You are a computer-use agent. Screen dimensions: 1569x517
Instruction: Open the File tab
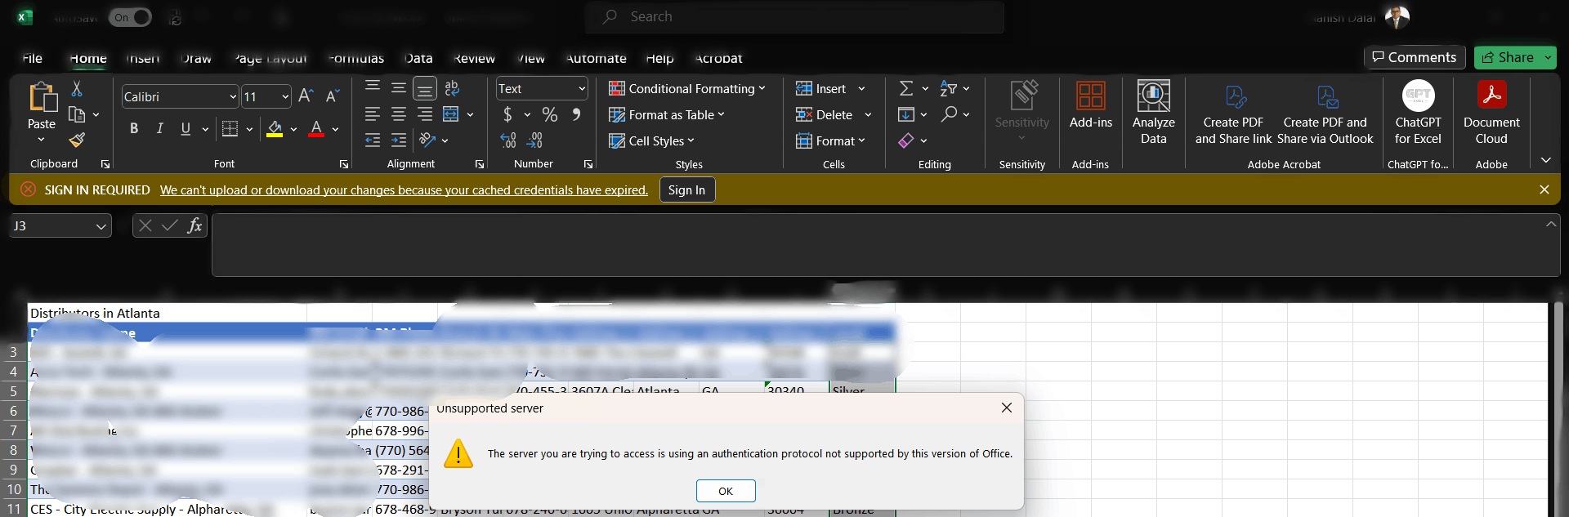pos(33,58)
